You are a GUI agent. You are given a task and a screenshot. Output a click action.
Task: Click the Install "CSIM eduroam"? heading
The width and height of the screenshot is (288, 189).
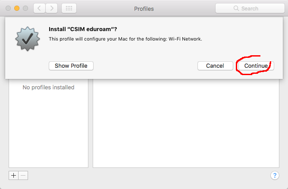83,29
